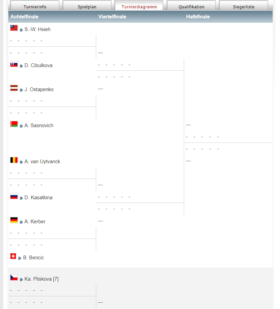Image resolution: width=280 pixels, height=309 pixels.
Task: Click the Belgium flag beside A. van Uytvanck
Action: point(14,160)
